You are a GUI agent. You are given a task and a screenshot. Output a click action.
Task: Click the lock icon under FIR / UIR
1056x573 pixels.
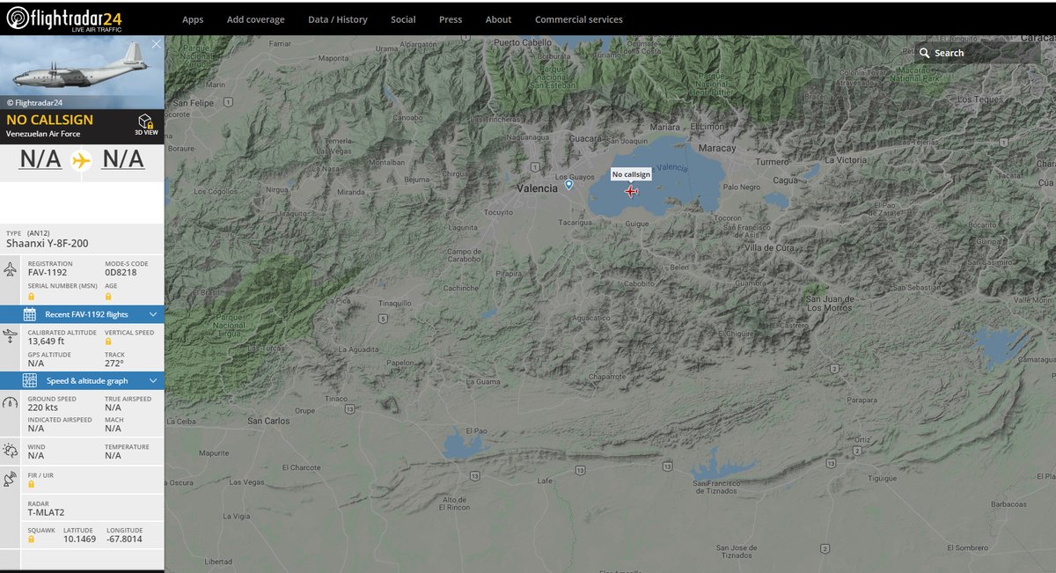[x=31, y=484]
